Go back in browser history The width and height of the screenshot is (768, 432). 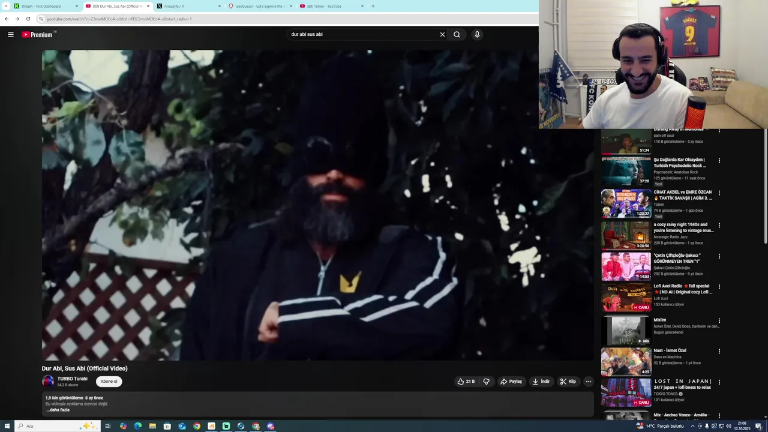click(7, 19)
